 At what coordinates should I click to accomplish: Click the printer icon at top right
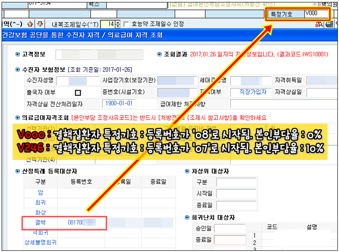pyautogui.click(x=329, y=24)
